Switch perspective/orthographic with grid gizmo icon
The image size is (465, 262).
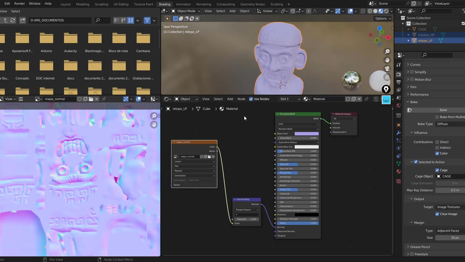tap(387, 77)
